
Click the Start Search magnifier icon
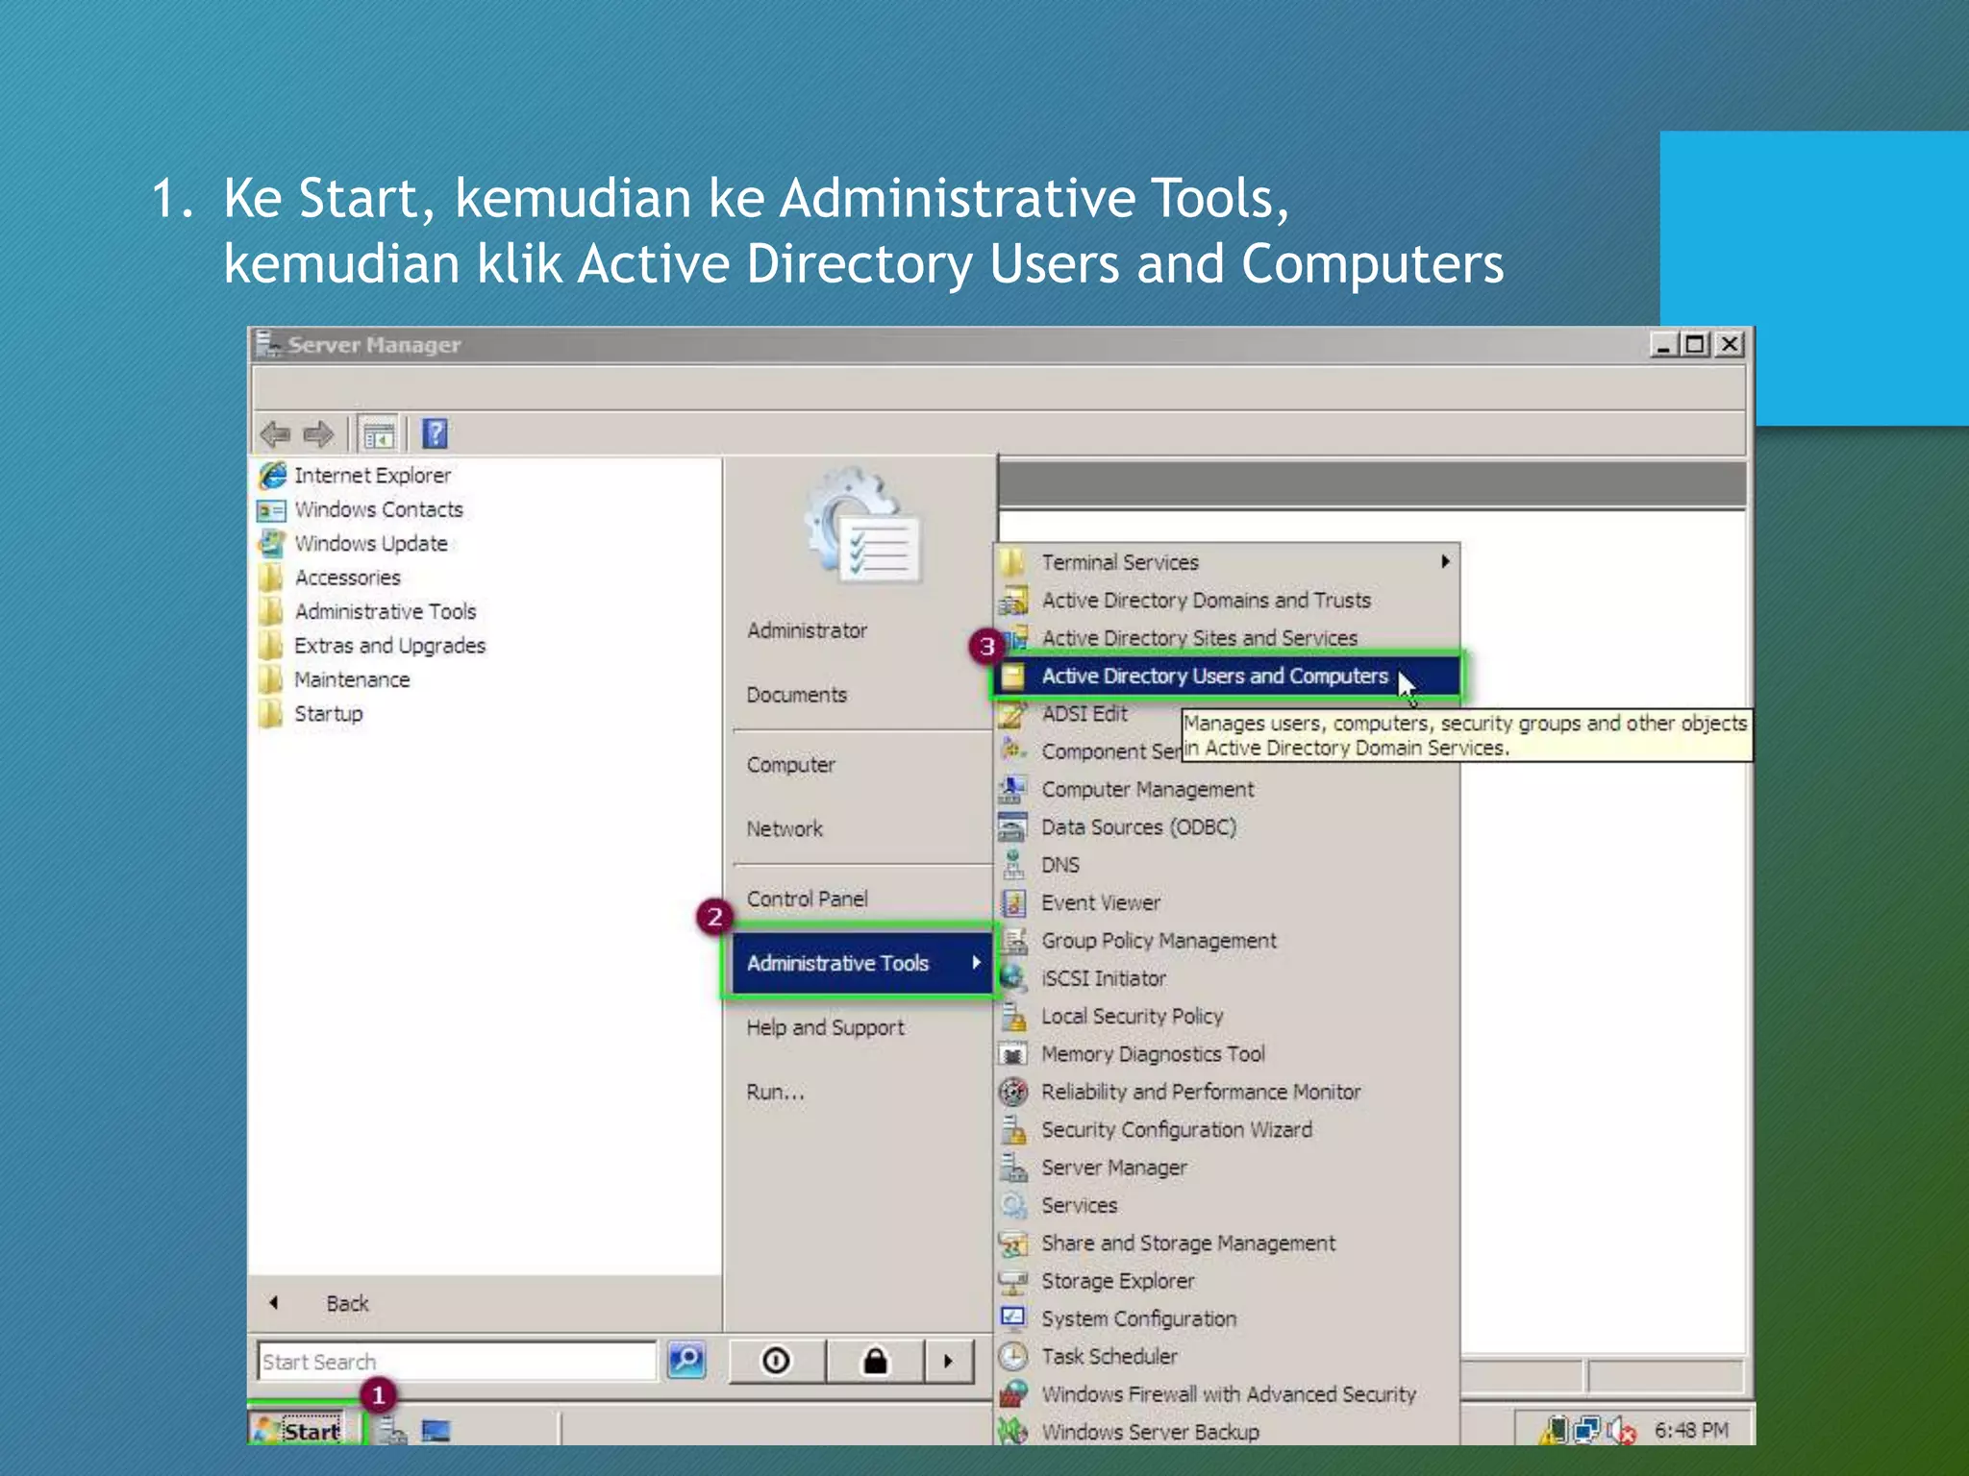(x=686, y=1360)
